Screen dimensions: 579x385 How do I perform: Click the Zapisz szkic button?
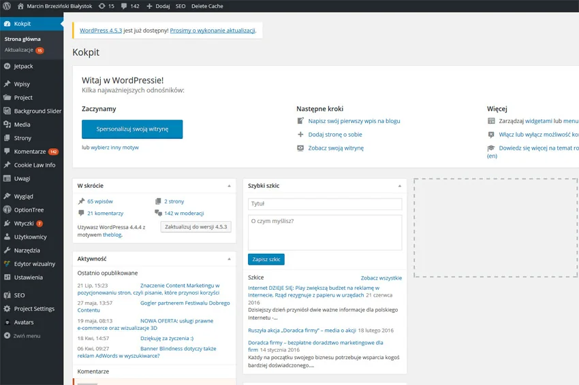[266, 259]
